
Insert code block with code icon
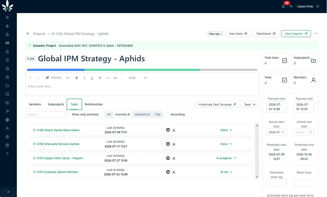tap(108, 78)
